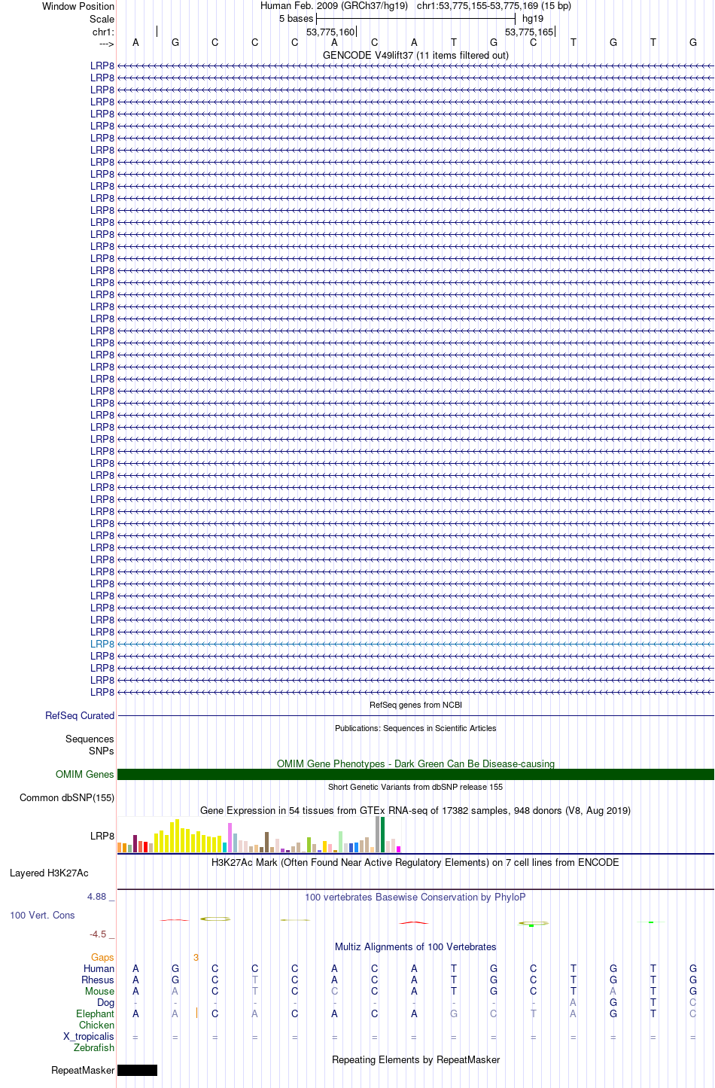Click the 4.88 upper scale value
Viewport: 715px width, 1088px height.
(97, 897)
